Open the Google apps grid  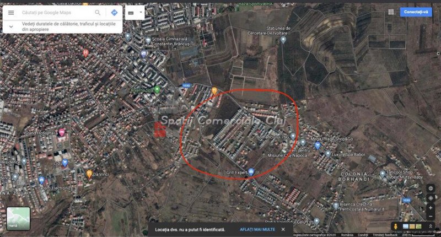(391, 12)
